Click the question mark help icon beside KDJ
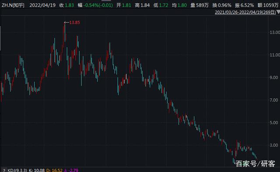Viewport: 280px width, 172px height. [x=4, y=170]
